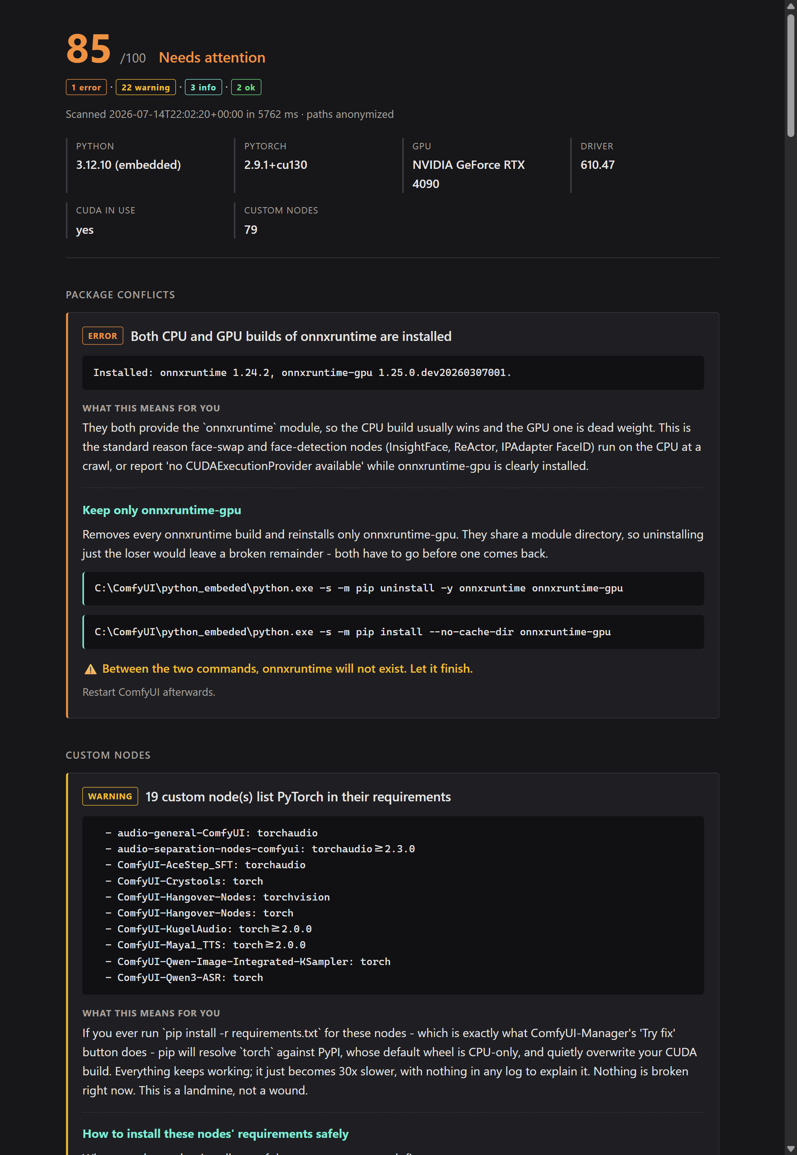Click the 'They both provide the onnxruntime module' paragraph
797x1155 pixels.
391,447
